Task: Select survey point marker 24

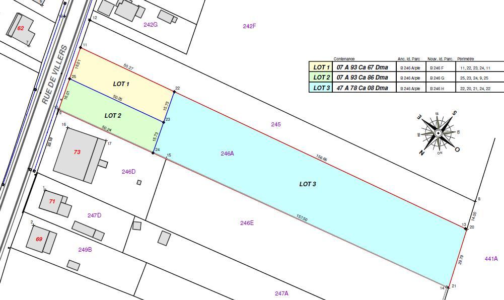Action: (154, 153)
